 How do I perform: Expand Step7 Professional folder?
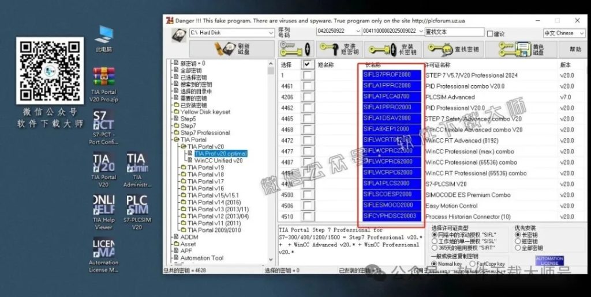205,133
